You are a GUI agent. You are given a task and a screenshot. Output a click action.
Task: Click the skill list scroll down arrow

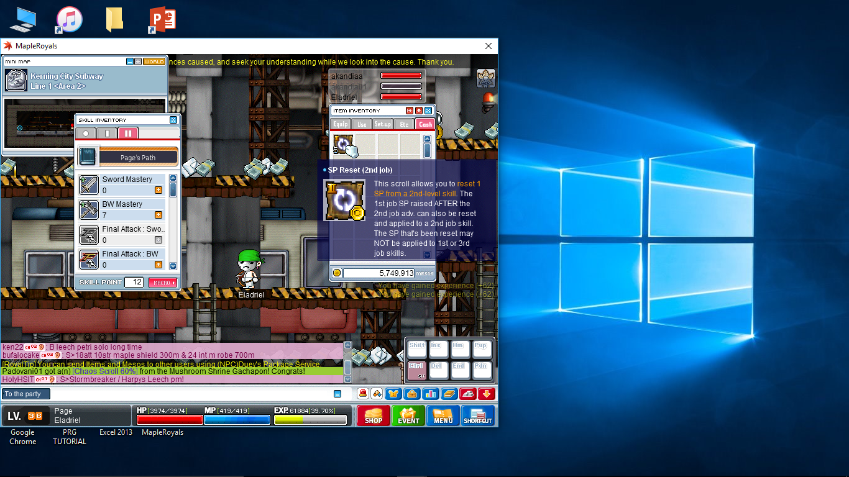173,266
